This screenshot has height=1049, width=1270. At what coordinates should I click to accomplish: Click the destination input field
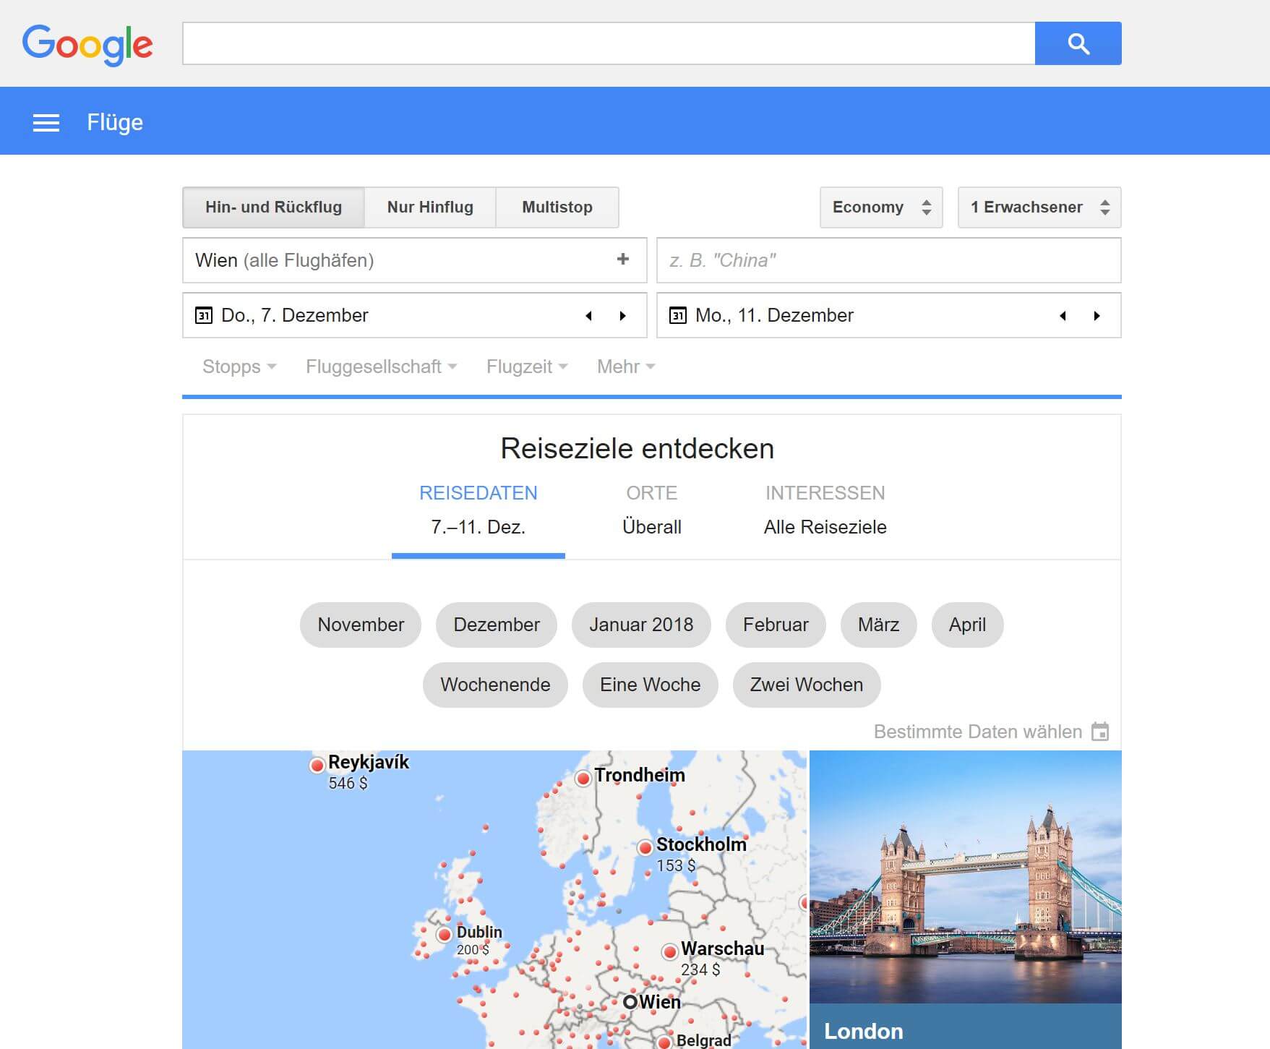click(x=888, y=260)
